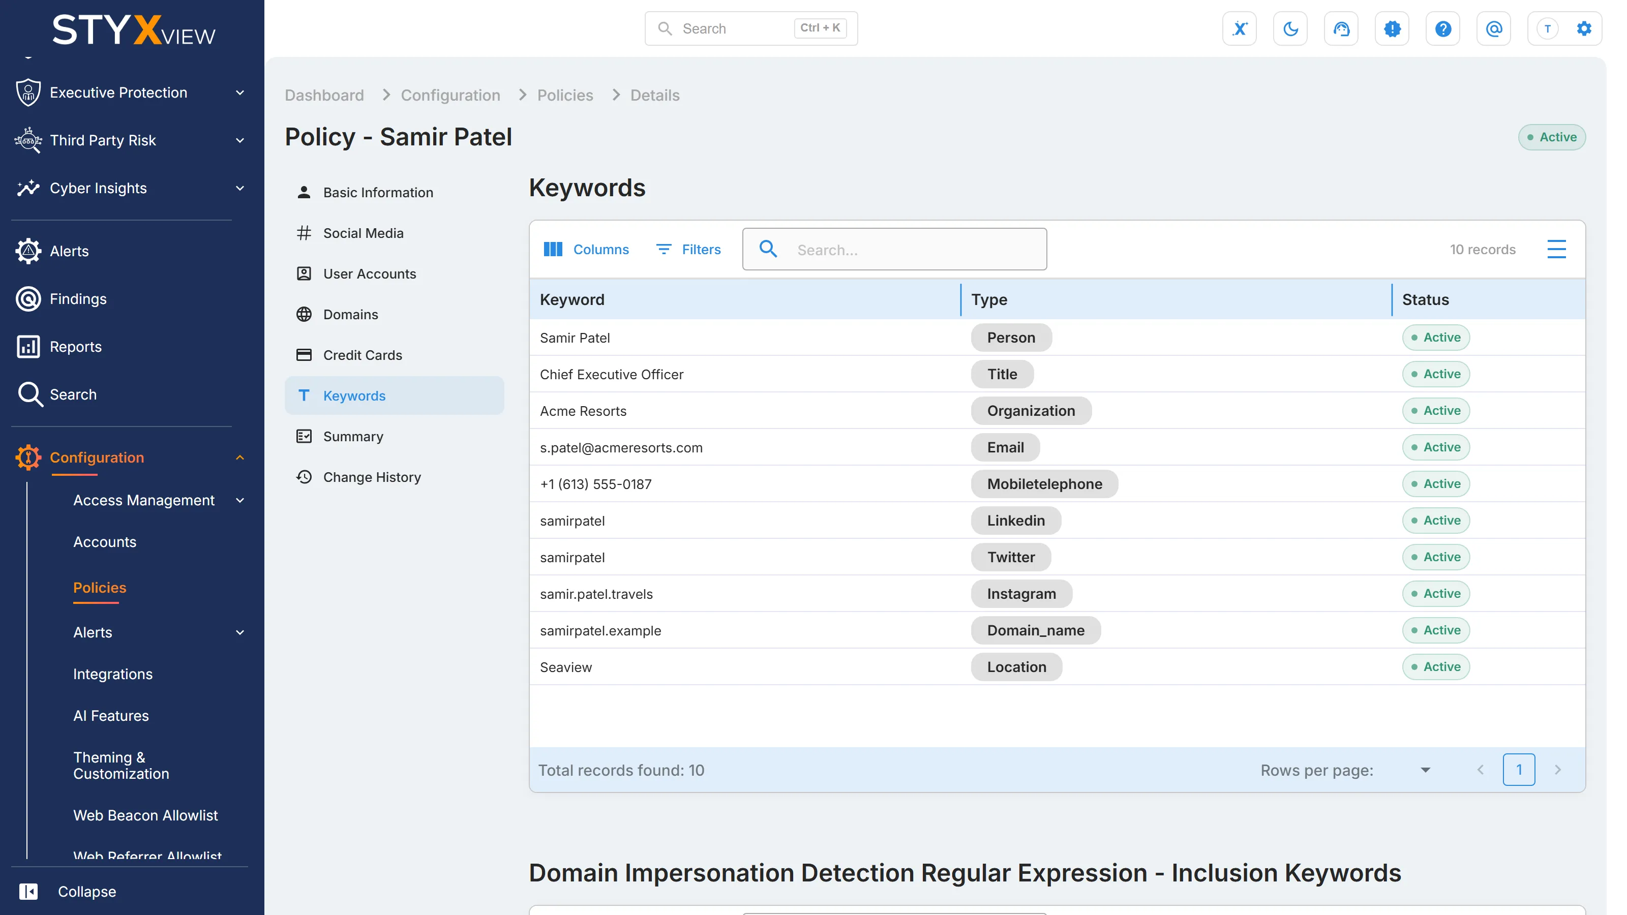
Task: Open the help question mark icon
Action: [1442, 28]
